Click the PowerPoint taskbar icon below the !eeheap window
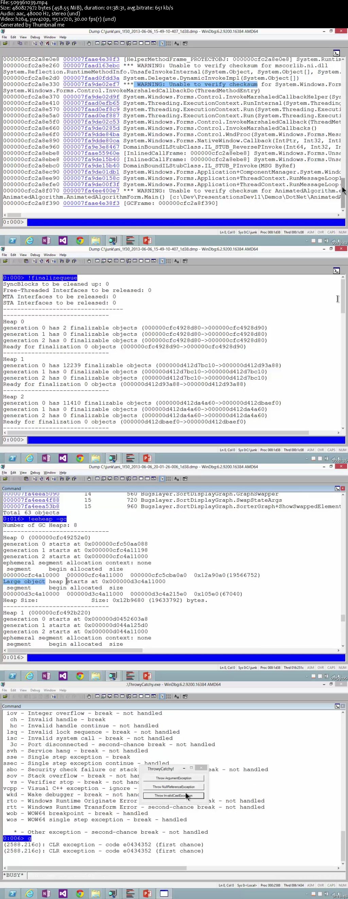This screenshot has height=899, width=348. click(147, 676)
